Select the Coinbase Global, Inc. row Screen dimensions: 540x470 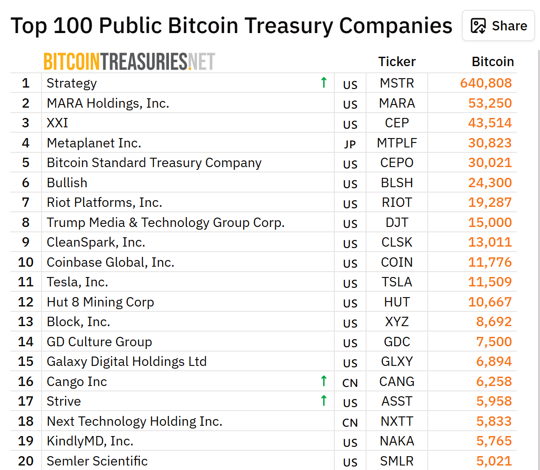click(x=111, y=262)
